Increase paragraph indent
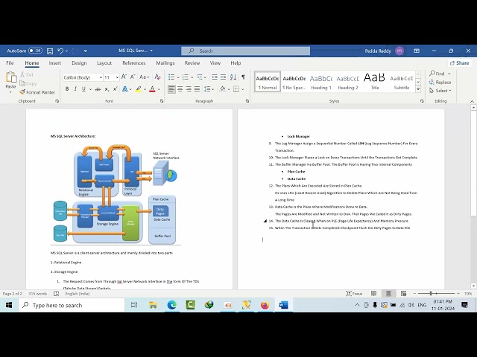Viewport: 477px width, 357px height. [224, 77]
